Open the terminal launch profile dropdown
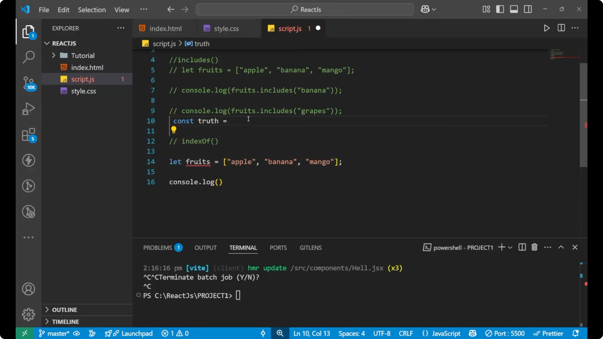 click(510, 247)
